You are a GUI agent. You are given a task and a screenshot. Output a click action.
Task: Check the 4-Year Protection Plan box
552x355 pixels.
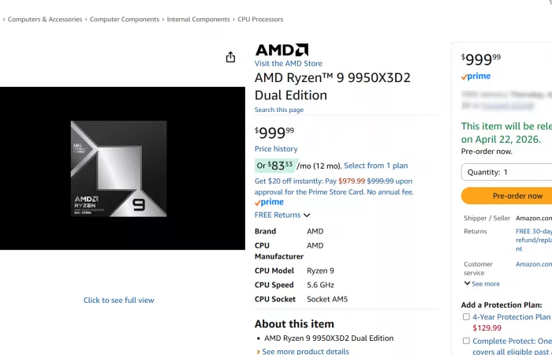coord(466,317)
